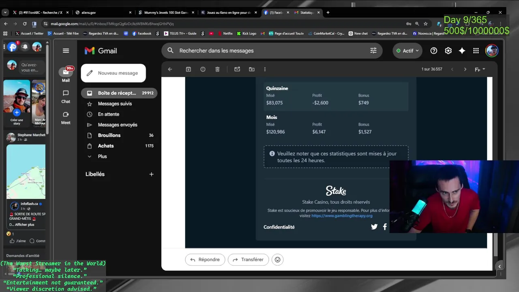
Task: Reload the page in Chrome
Action: point(25,24)
